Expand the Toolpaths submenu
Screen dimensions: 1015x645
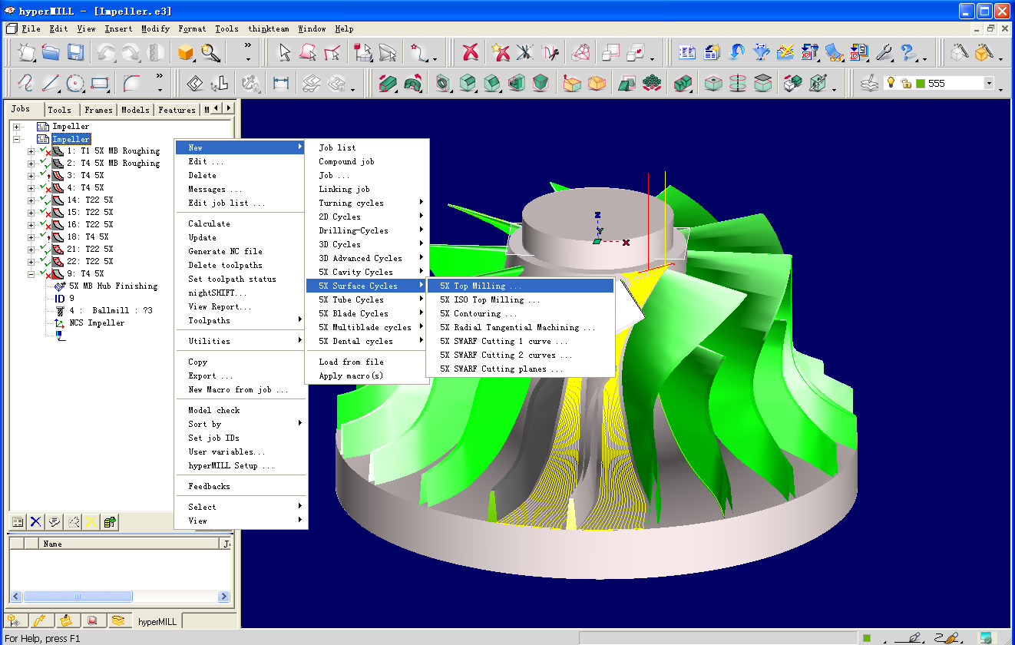pos(241,320)
